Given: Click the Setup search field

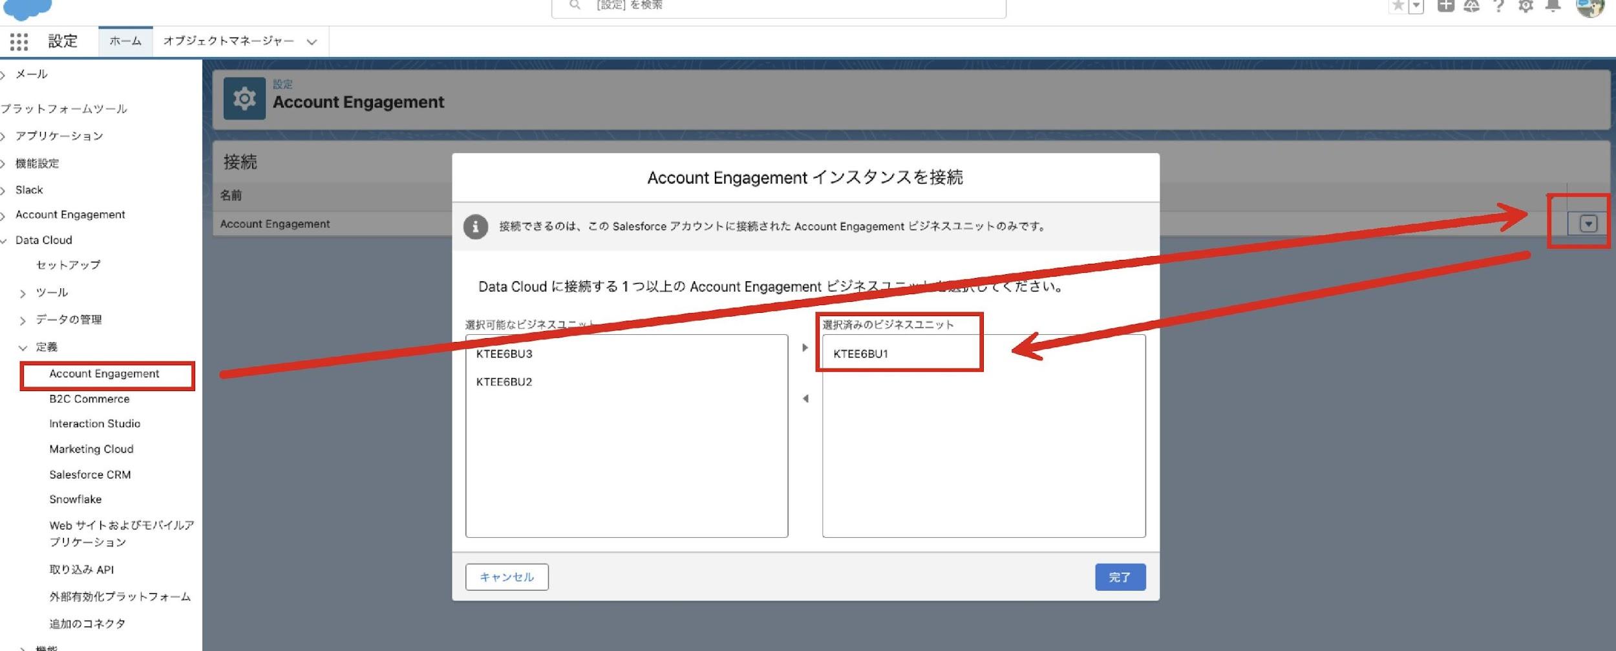Looking at the screenshot, I should pos(778,6).
